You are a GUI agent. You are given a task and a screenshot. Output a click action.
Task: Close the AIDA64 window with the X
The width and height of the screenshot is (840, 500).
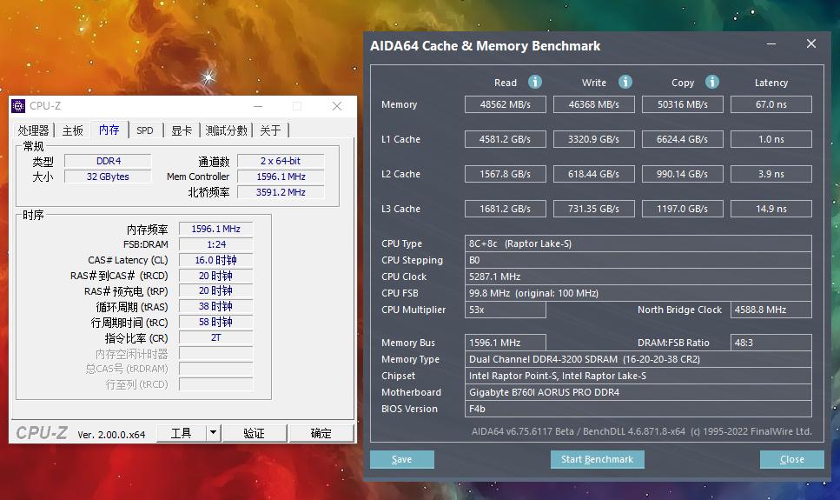811,44
